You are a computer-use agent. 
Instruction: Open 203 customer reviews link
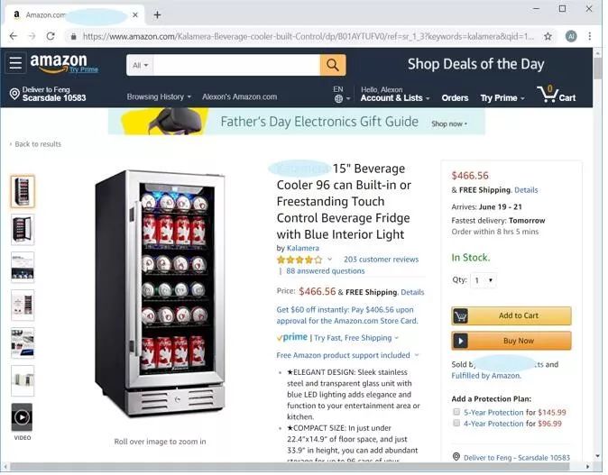point(381,260)
